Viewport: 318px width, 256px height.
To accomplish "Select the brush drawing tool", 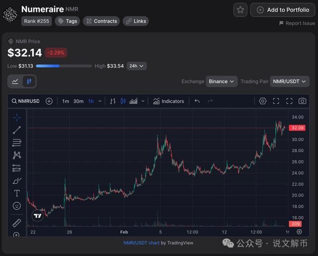I will click(17, 181).
